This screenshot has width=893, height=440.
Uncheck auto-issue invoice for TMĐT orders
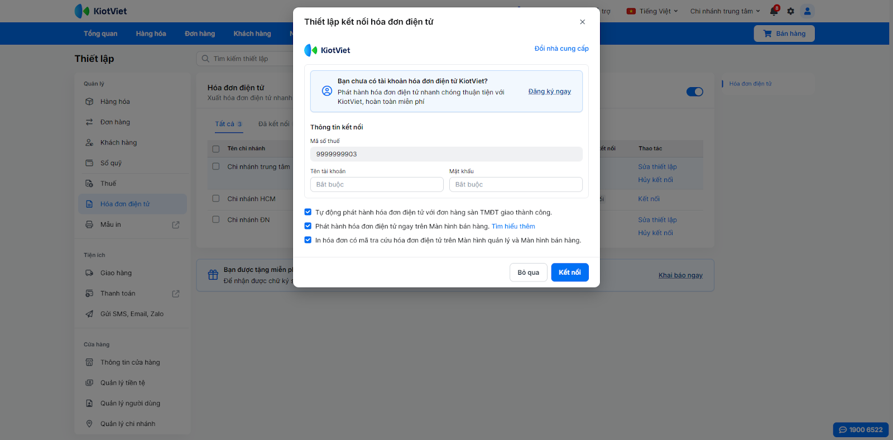[308, 212]
